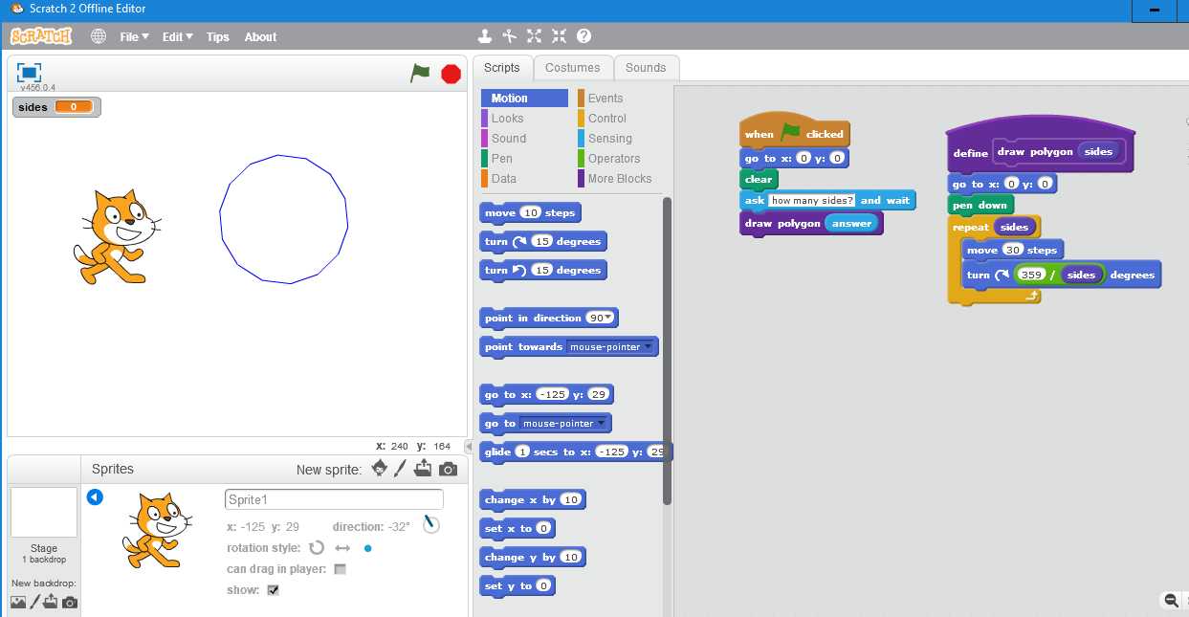Screen dimensions: 1189x617
Task: Open the language globe menu
Action: pyautogui.click(x=99, y=36)
